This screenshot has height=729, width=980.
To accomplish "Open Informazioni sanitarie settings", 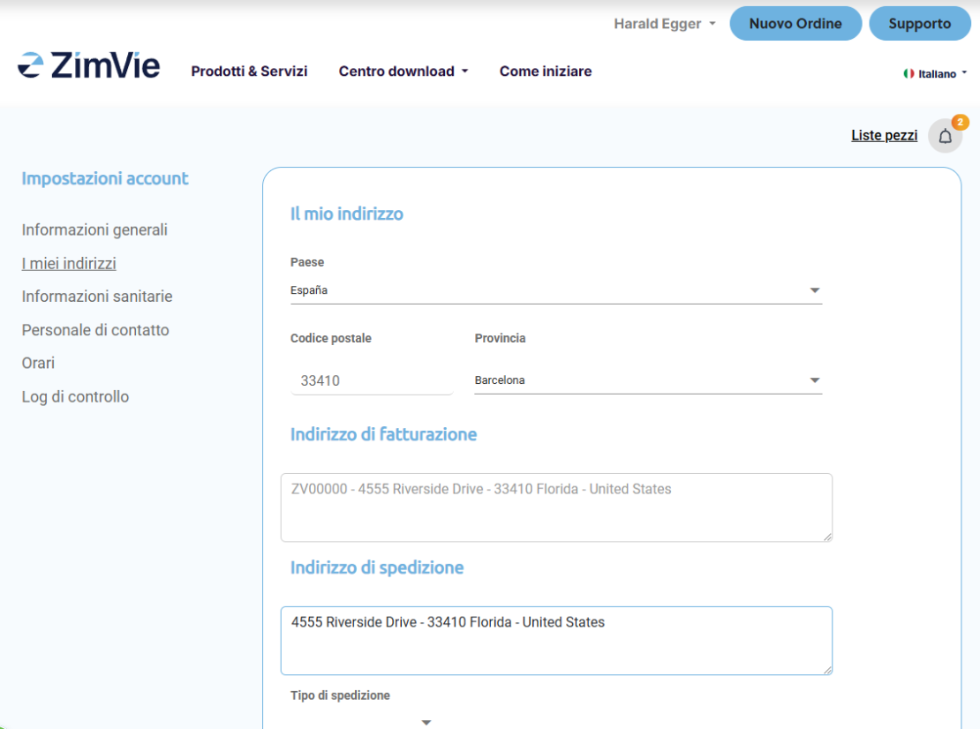I will [97, 297].
